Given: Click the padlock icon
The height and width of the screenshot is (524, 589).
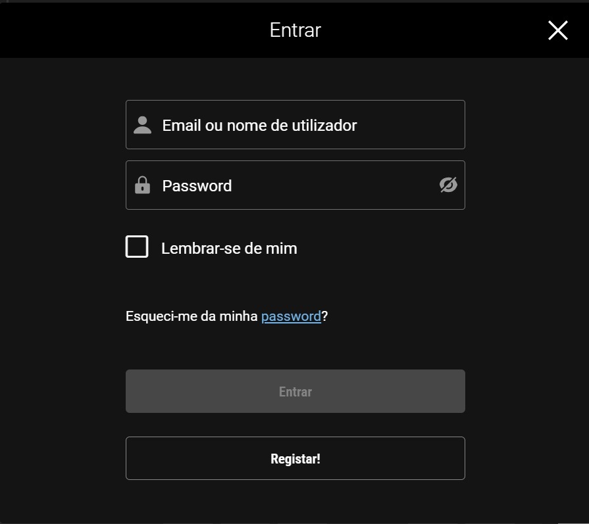Looking at the screenshot, I should coord(142,185).
